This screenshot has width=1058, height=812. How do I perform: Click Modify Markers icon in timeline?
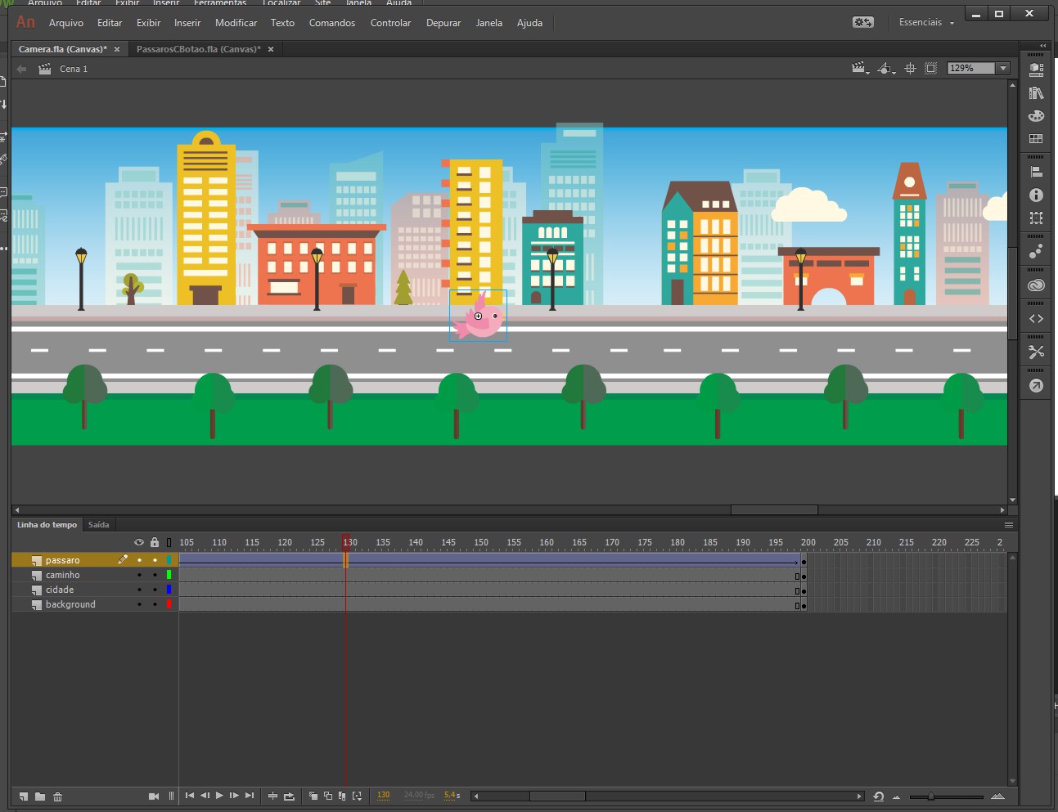(x=357, y=796)
